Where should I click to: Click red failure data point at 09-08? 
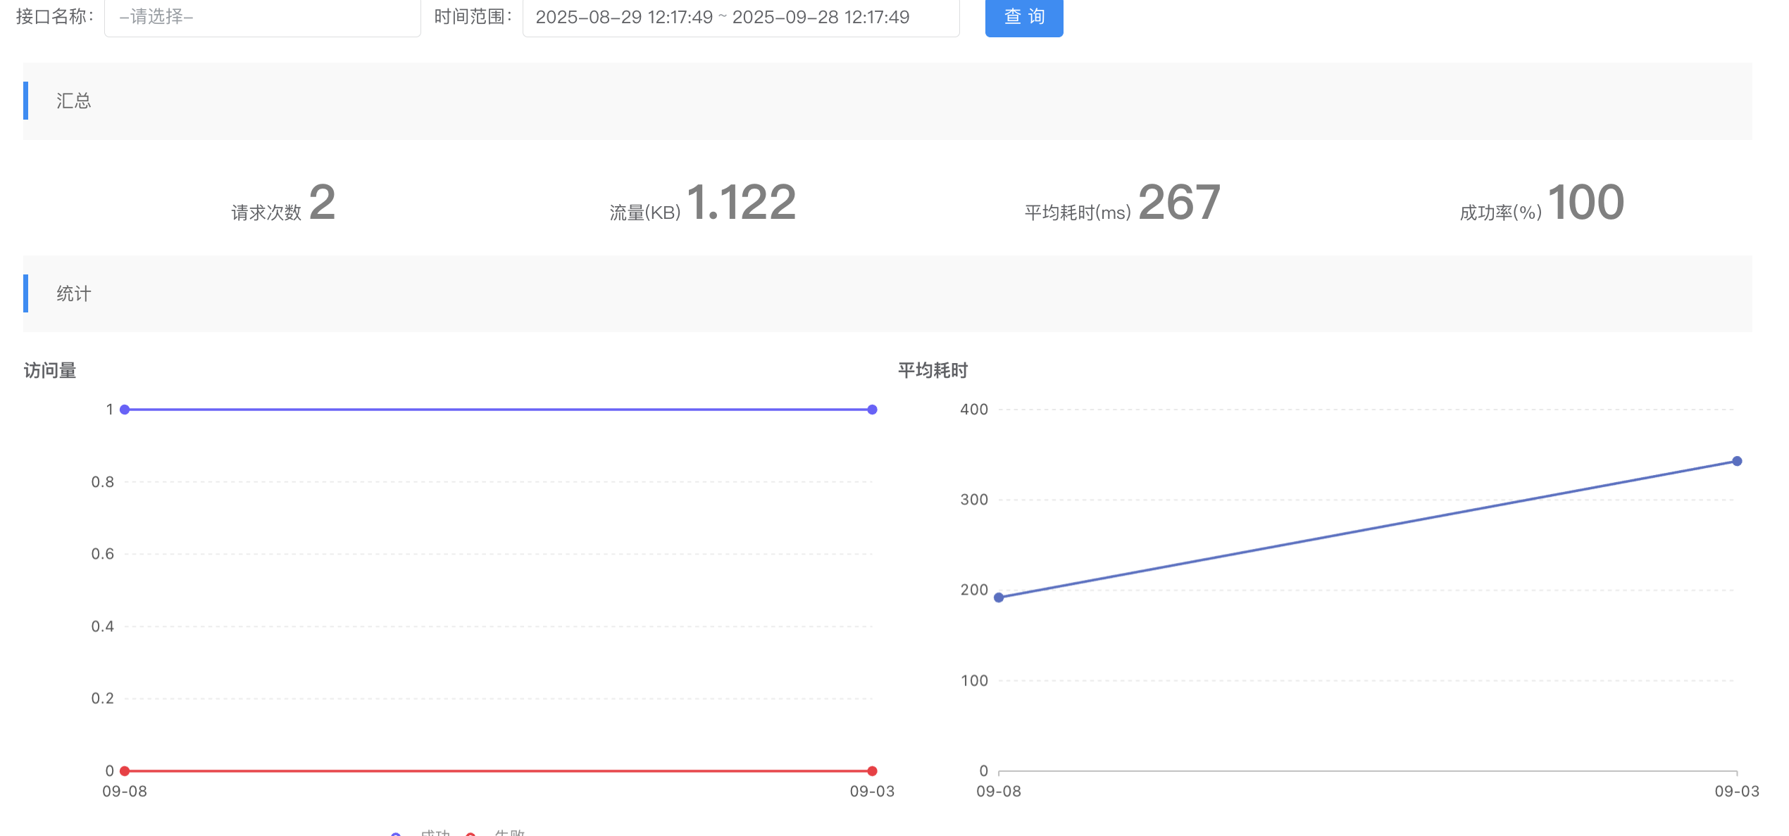(125, 771)
